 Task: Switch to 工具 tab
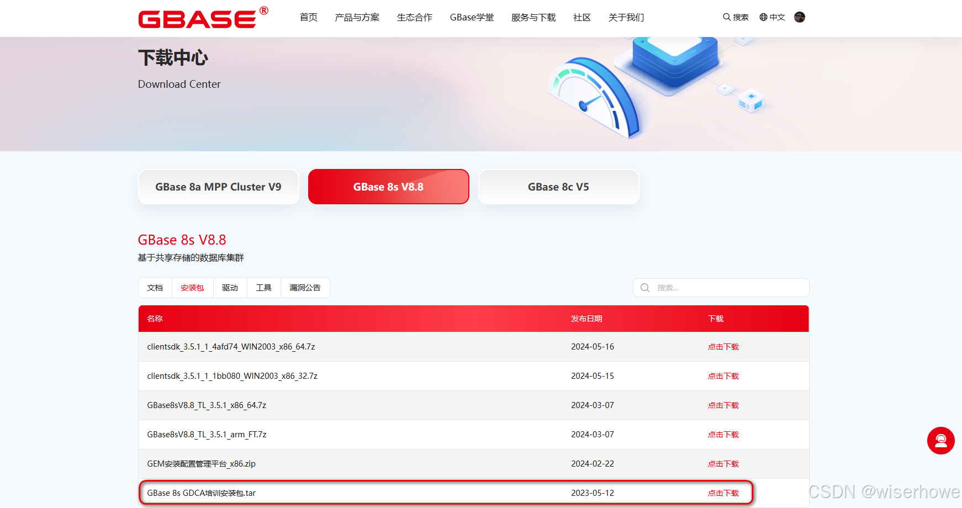pyautogui.click(x=264, y=288)
